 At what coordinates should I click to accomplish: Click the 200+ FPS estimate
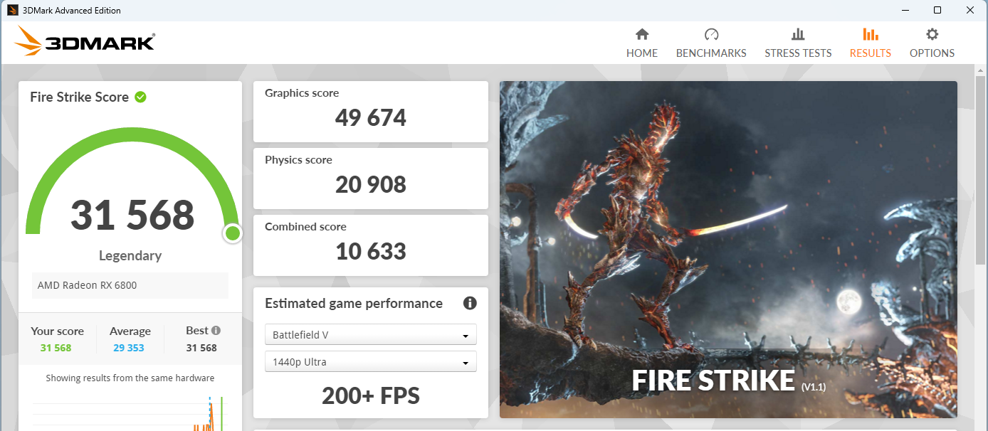pyautogui.click(x=371, y=395)
